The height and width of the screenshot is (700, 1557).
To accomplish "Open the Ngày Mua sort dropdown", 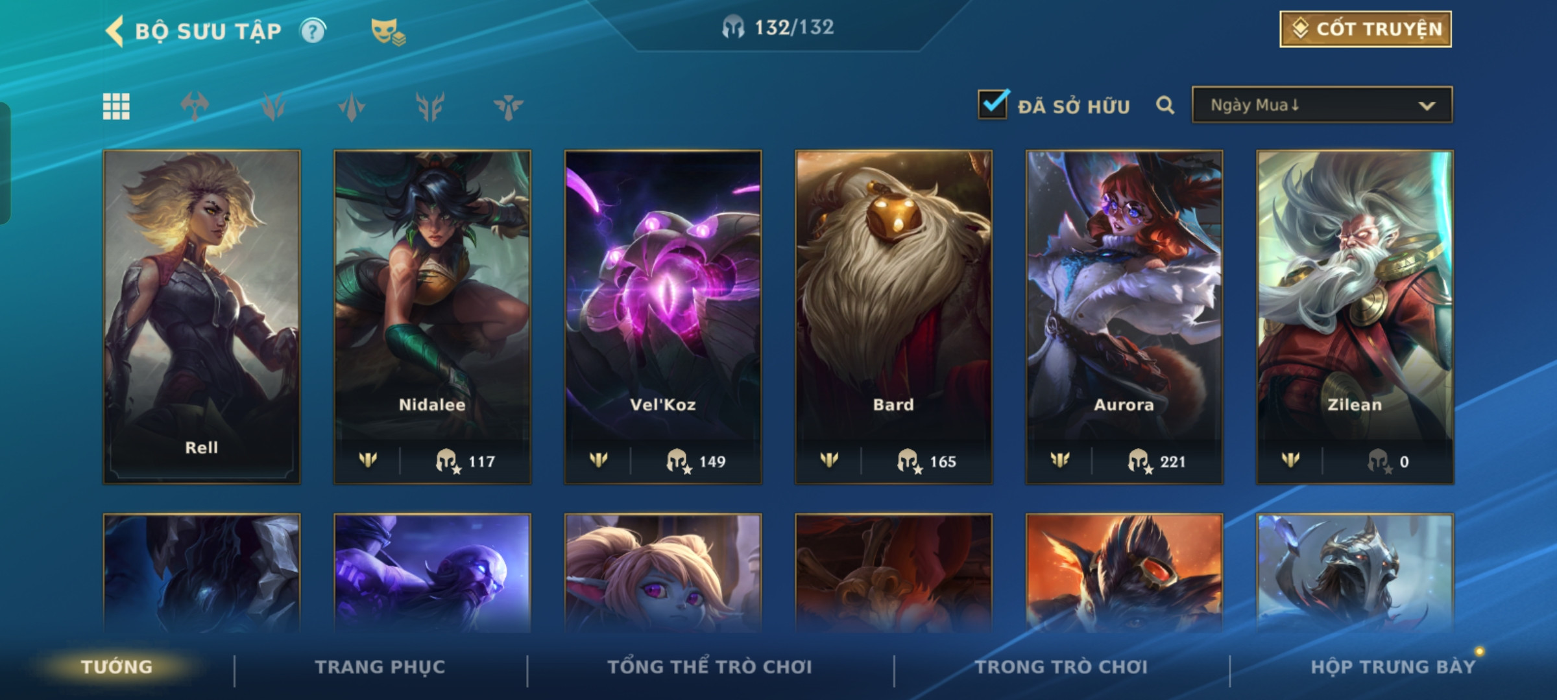I will click(x=1322, y=105).
